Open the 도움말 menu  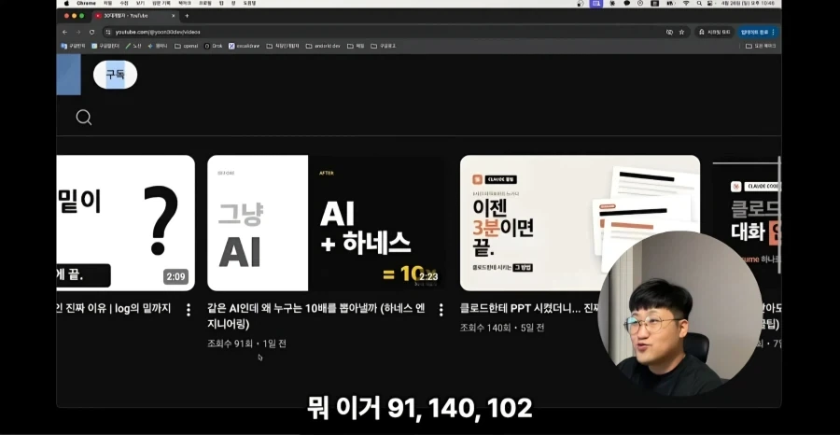pos(249,3)
